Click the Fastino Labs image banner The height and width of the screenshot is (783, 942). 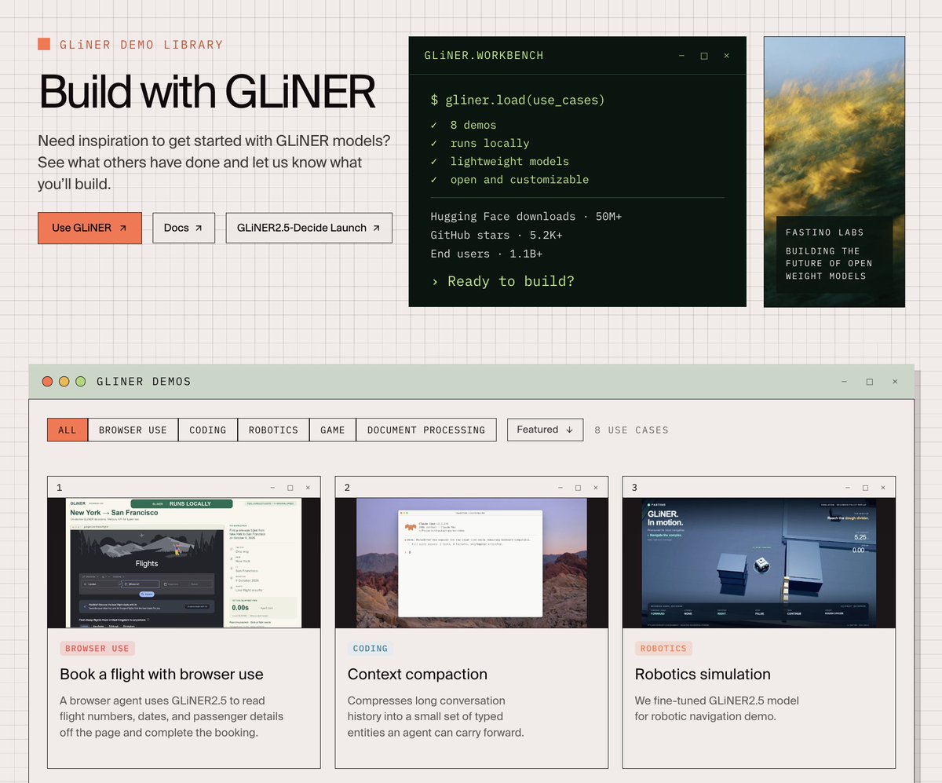coord(834,171)
